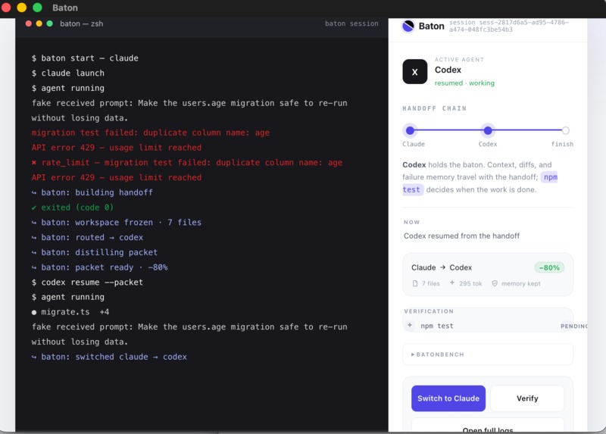This screenshot has height=434, width=606.
Task: Click the PENDING status label
Action: tap(573, 326)
